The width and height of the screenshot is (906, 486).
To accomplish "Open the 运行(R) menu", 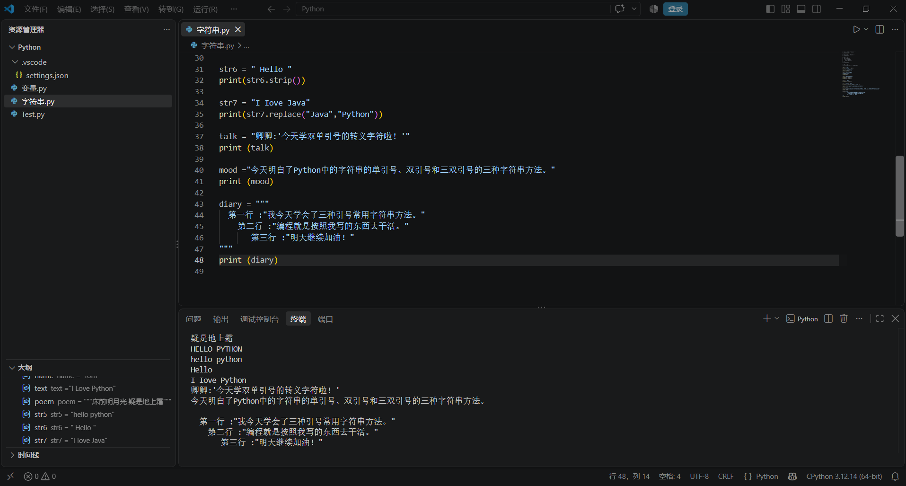I will click(x=205, y=9).
